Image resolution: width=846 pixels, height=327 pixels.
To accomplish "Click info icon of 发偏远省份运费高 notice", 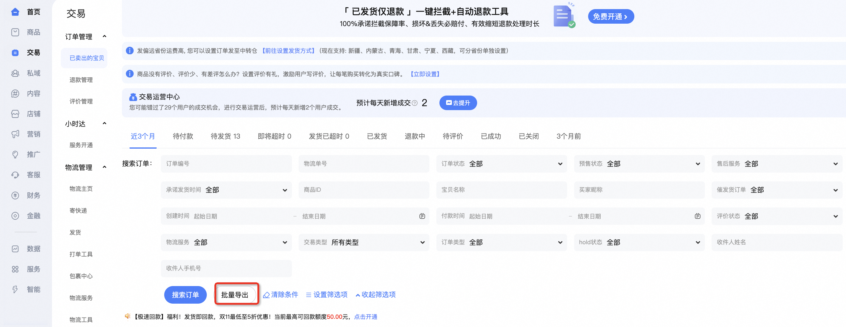I will tap(130, 50).
